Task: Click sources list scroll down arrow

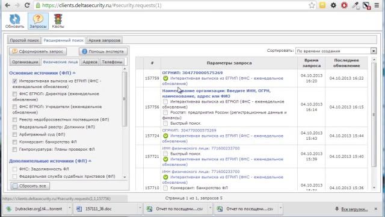Action: 125,177
